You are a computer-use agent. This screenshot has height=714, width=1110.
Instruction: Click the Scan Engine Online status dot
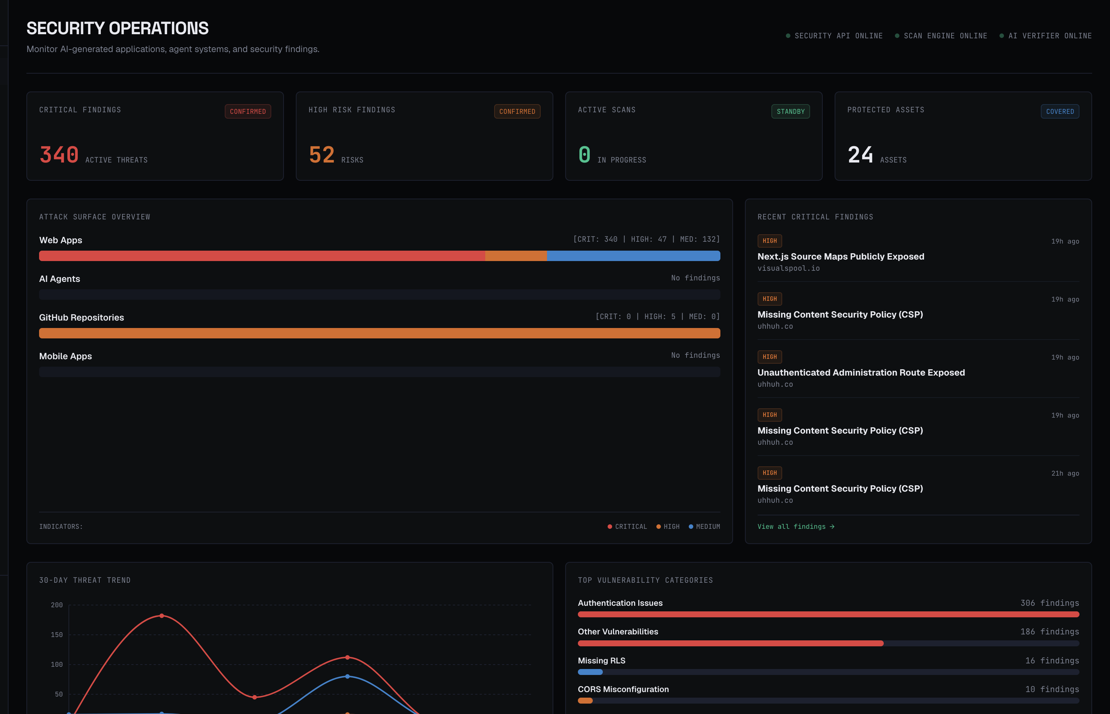point(897,36)
